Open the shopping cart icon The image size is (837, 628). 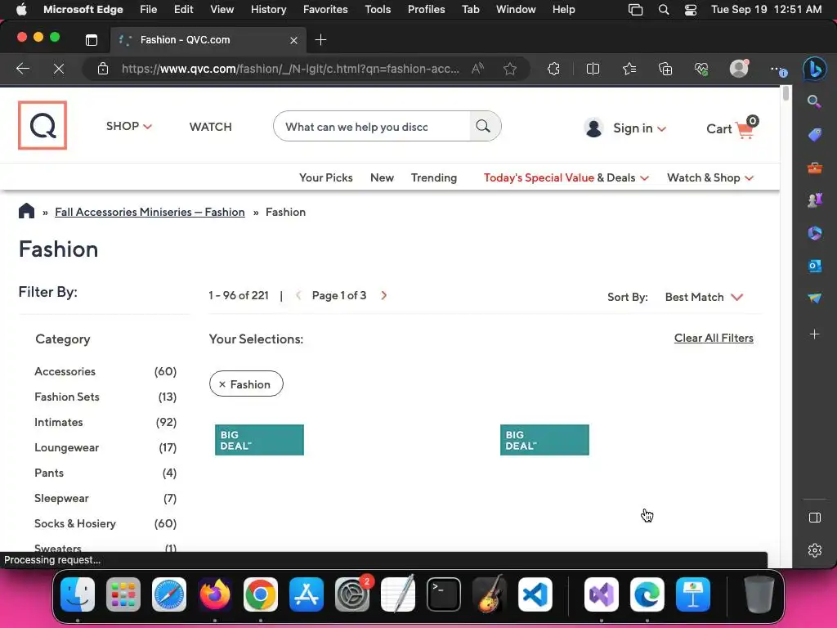[x=745, y=128]
